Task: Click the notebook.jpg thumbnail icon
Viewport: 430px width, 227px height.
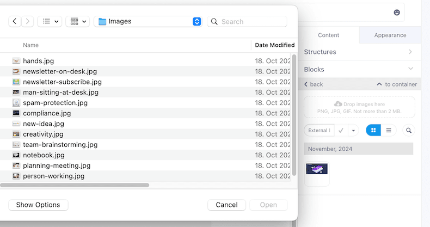Action: pyautogui.click(x=16, y=155)
